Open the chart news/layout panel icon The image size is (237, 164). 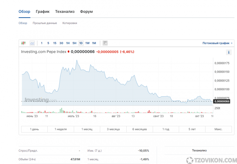point(105,43)
